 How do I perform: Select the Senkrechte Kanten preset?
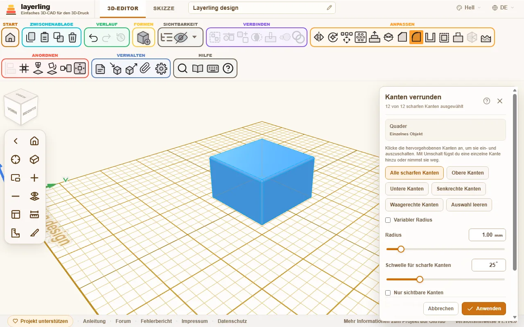[x=458, y=189]
